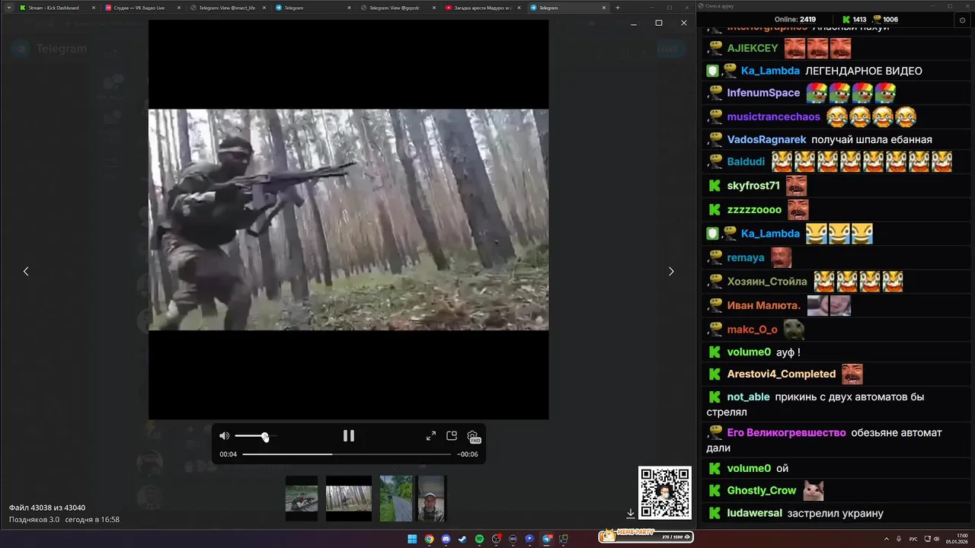975x548 pixels.
Task: Click username 'Иван Малюта.' in chat
Action: pyautogui.click(x=764, y=305)
